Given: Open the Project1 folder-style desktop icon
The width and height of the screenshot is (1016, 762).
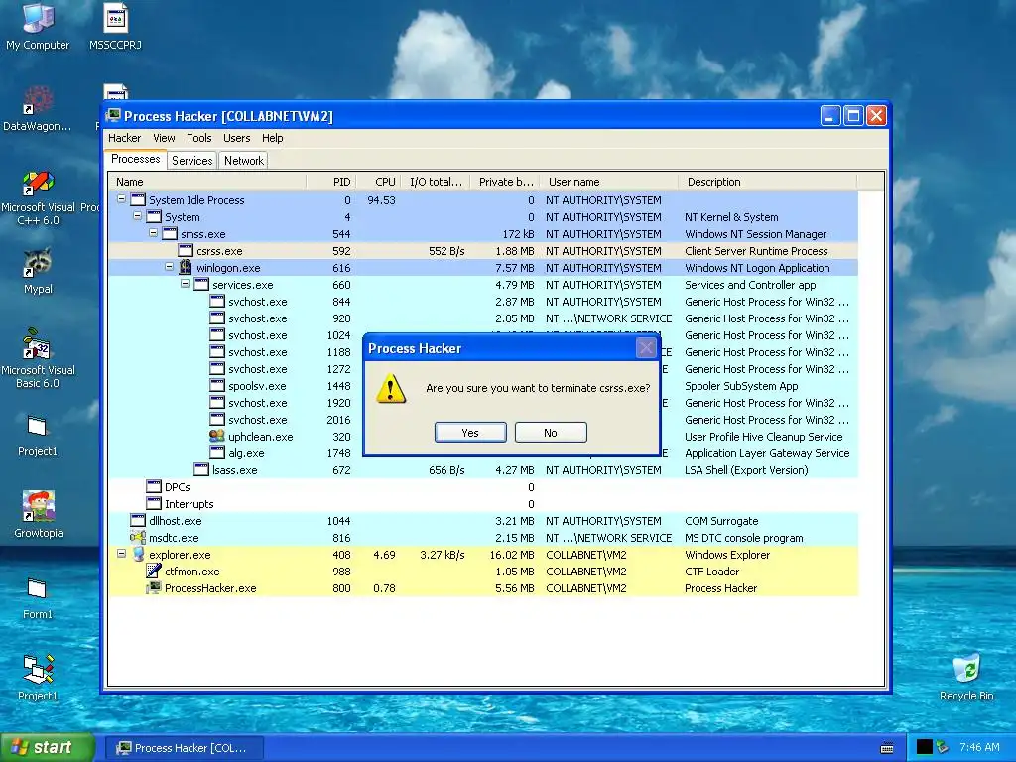Looking at the screenshot, I should coord(38,436).
